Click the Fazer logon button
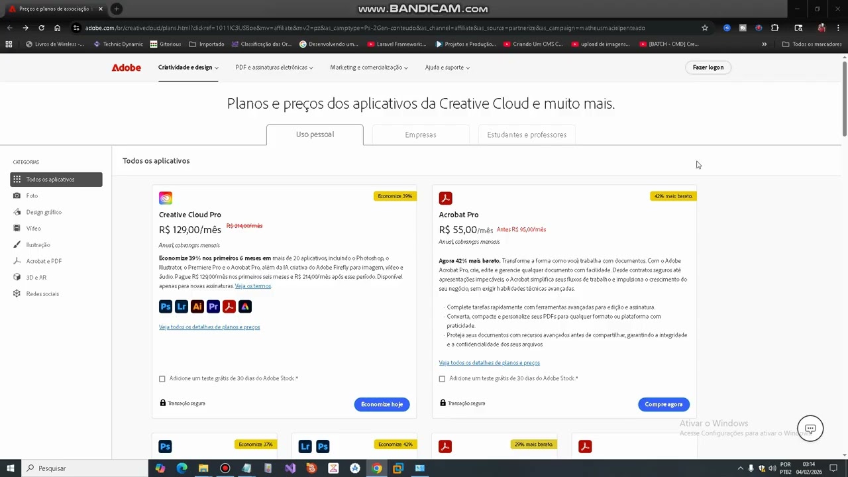 point(708,68)
